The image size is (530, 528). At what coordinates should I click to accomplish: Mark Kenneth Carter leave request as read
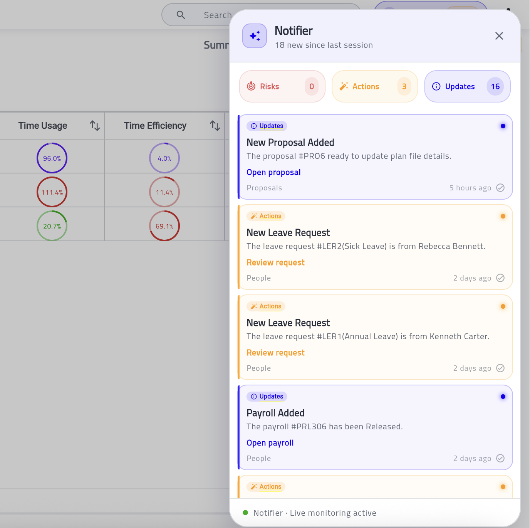(500, 368)
